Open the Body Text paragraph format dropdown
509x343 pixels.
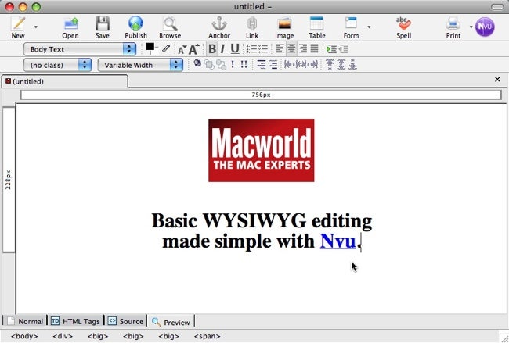coord(80,49)
